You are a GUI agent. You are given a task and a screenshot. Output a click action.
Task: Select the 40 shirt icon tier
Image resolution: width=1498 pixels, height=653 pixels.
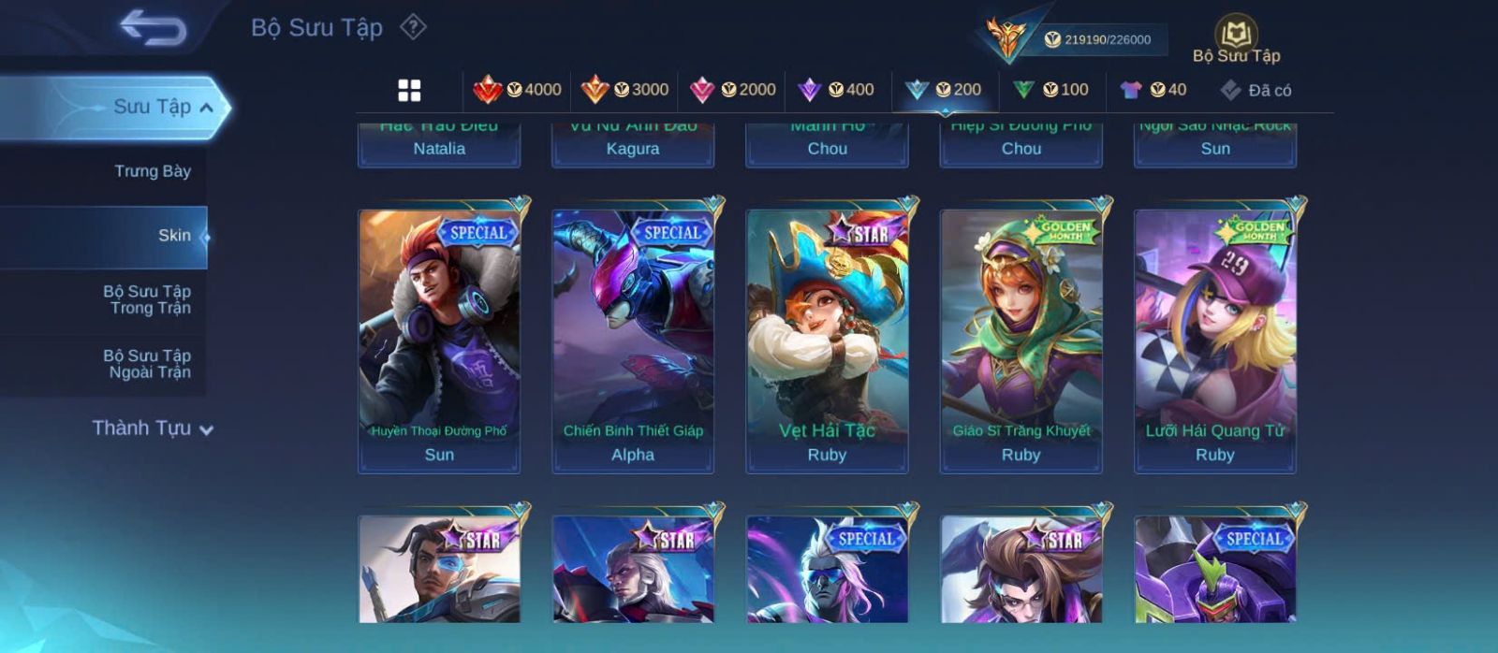[x=1153, y=90]
